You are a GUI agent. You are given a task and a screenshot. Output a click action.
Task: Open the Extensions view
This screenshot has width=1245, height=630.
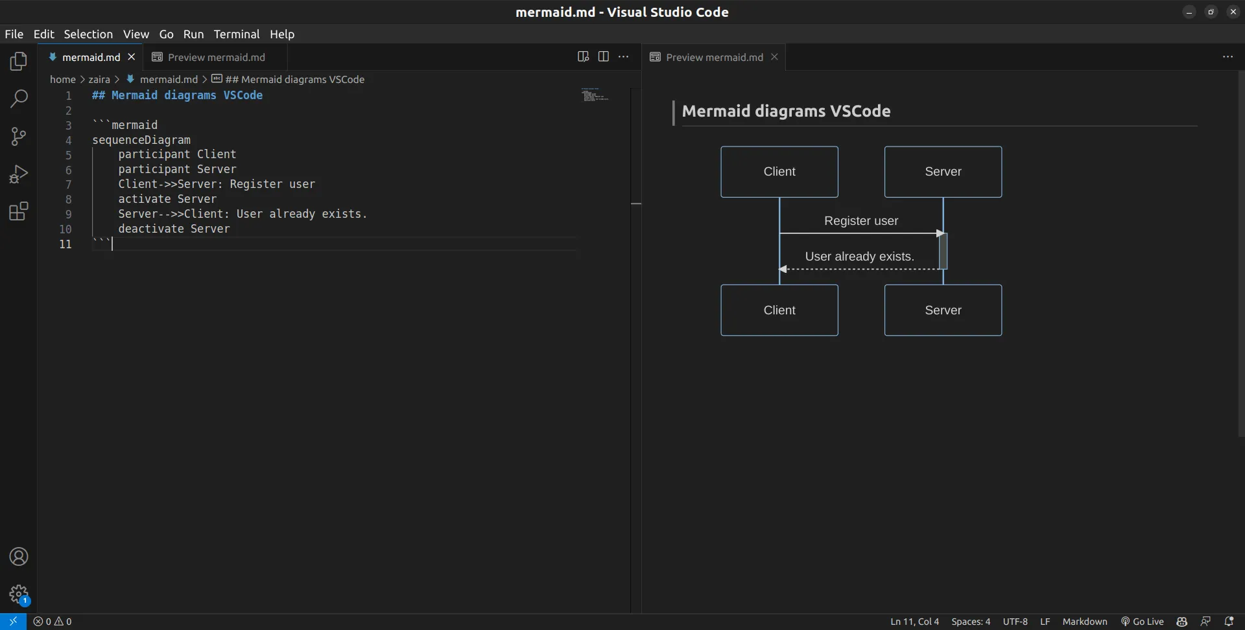19,211
